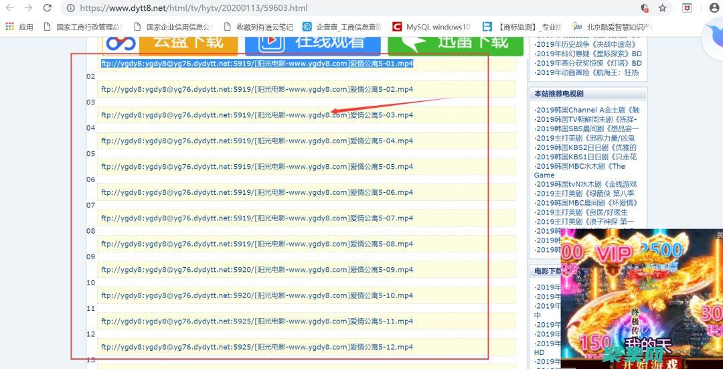The width and height of the screenshot is (723, 369).
Task: Click FTP link for 爱情公寓5-11.mp4
Action: click(x=257, y=321)
